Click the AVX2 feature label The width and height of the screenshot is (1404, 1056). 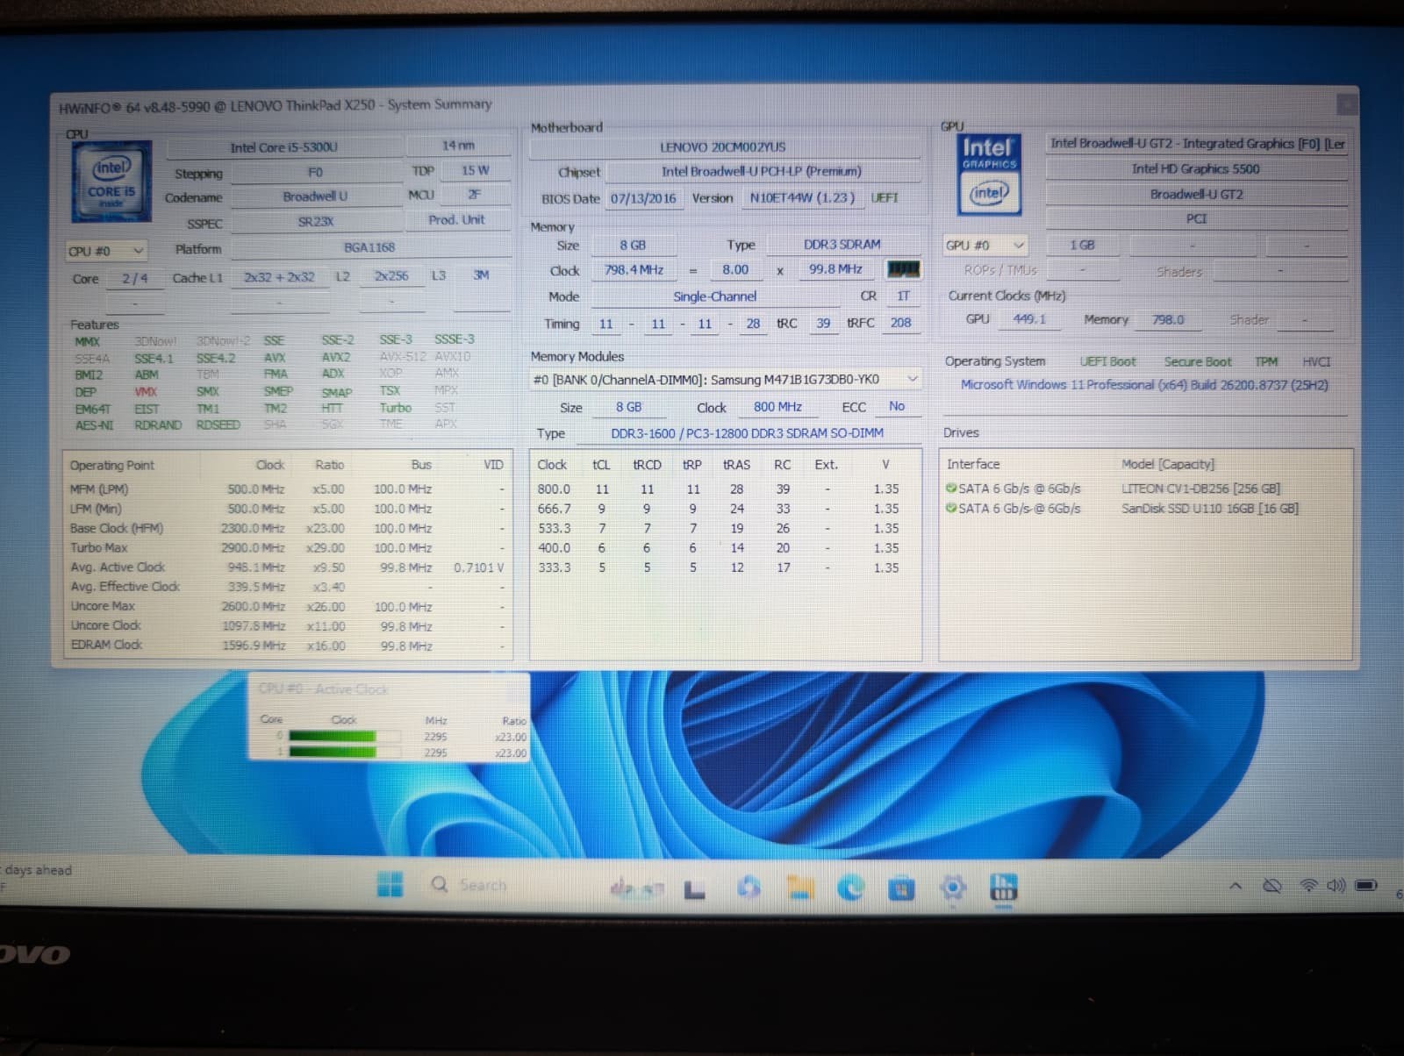pos(335,357)
